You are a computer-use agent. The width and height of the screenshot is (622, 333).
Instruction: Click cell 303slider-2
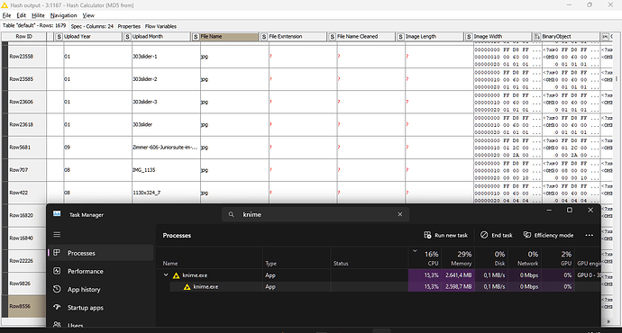(166, 79)
